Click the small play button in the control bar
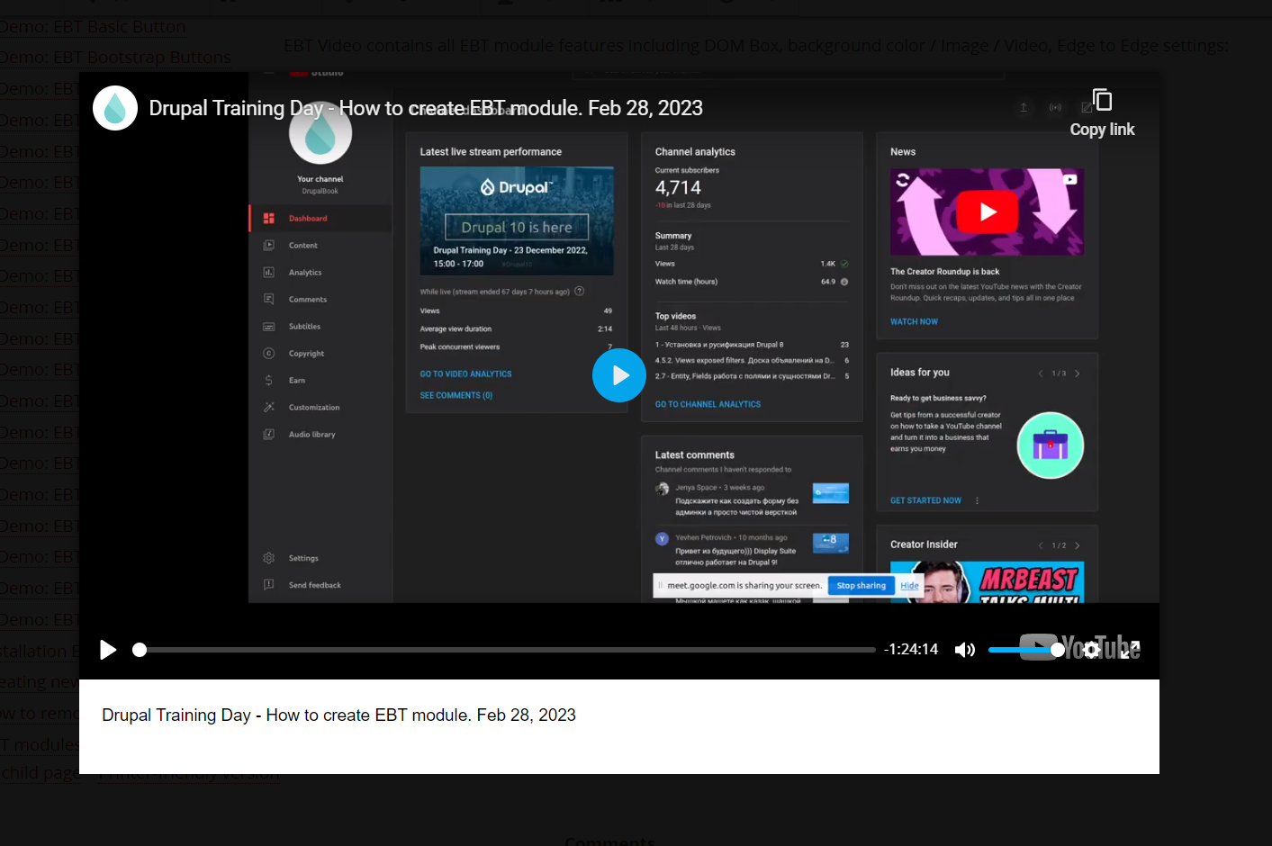This screenshot has width=1272, height=846. 108,650
